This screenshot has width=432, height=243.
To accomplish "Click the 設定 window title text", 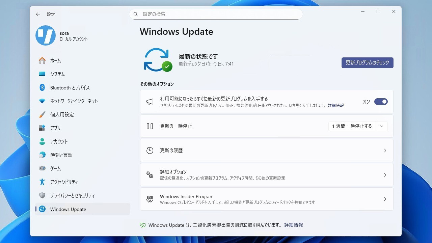I will (51, 14).
